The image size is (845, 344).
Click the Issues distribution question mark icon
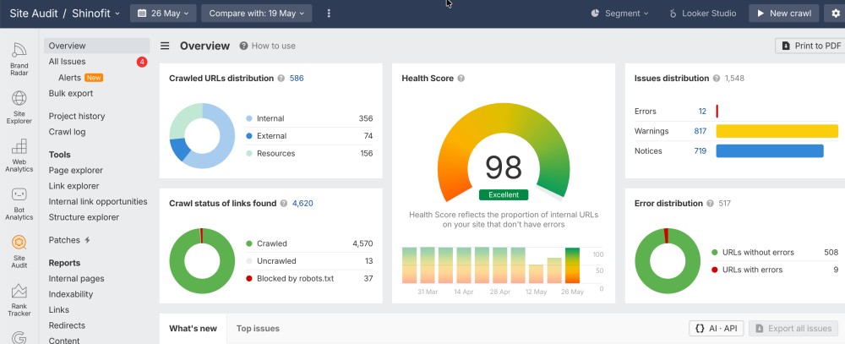coord(717,78)
